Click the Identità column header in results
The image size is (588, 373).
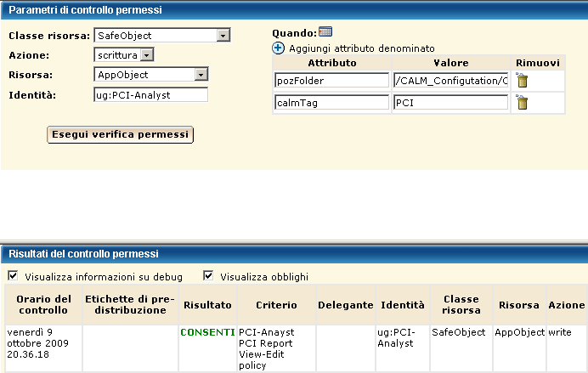click(x=403, y=305)
